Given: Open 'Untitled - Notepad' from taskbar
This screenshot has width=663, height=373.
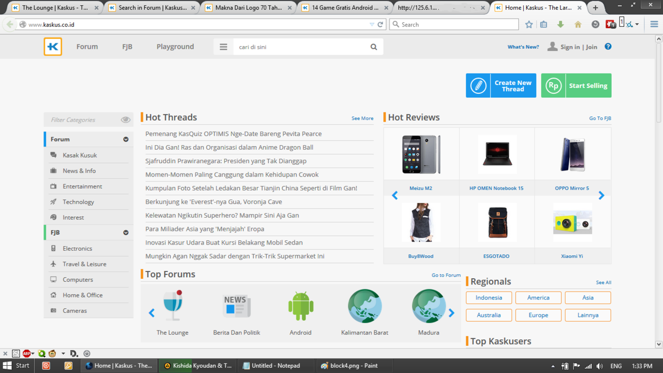Looking at the screenshot, I should coord(276,365).
